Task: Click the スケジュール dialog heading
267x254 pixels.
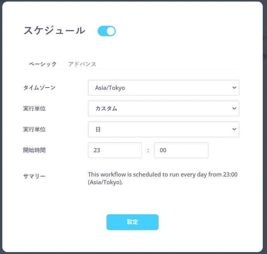Action: (x=54, y=31)
